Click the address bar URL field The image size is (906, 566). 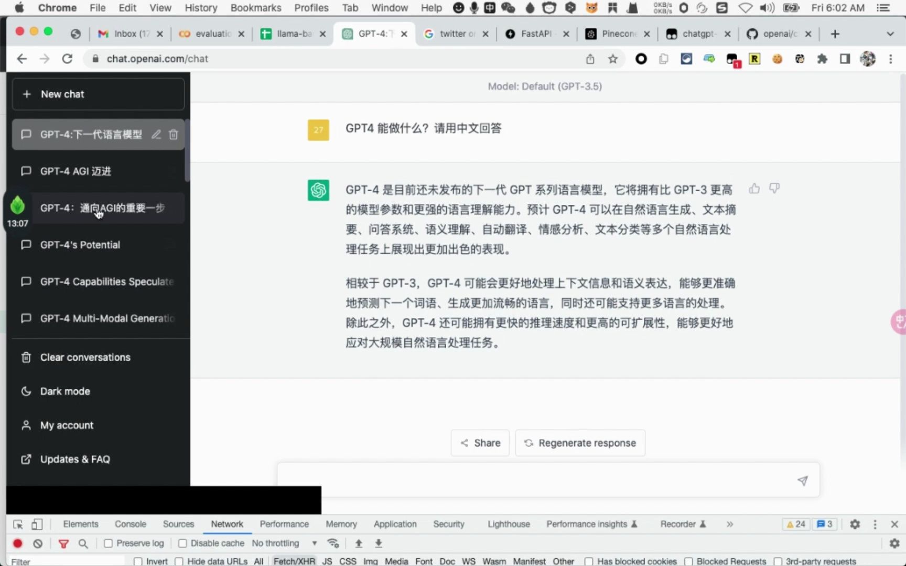pyautogui.click(x=336, y=59)
